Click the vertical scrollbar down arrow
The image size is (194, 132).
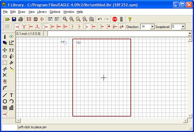pyautogui.click(x=190, y=116)
